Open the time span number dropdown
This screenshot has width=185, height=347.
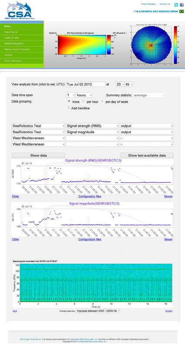point(71,95)
